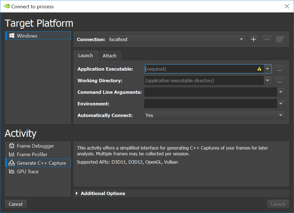Remove the connection using the minus icon

(267, 39)
